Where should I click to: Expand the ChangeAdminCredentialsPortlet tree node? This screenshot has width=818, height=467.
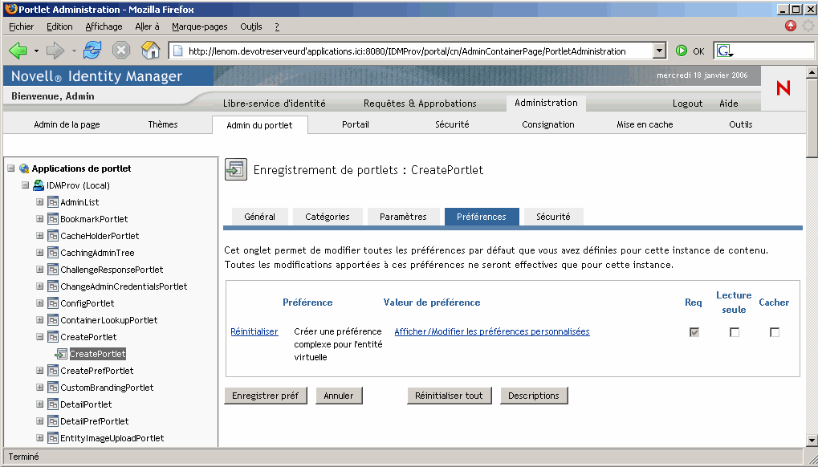(x=39, y=286)
